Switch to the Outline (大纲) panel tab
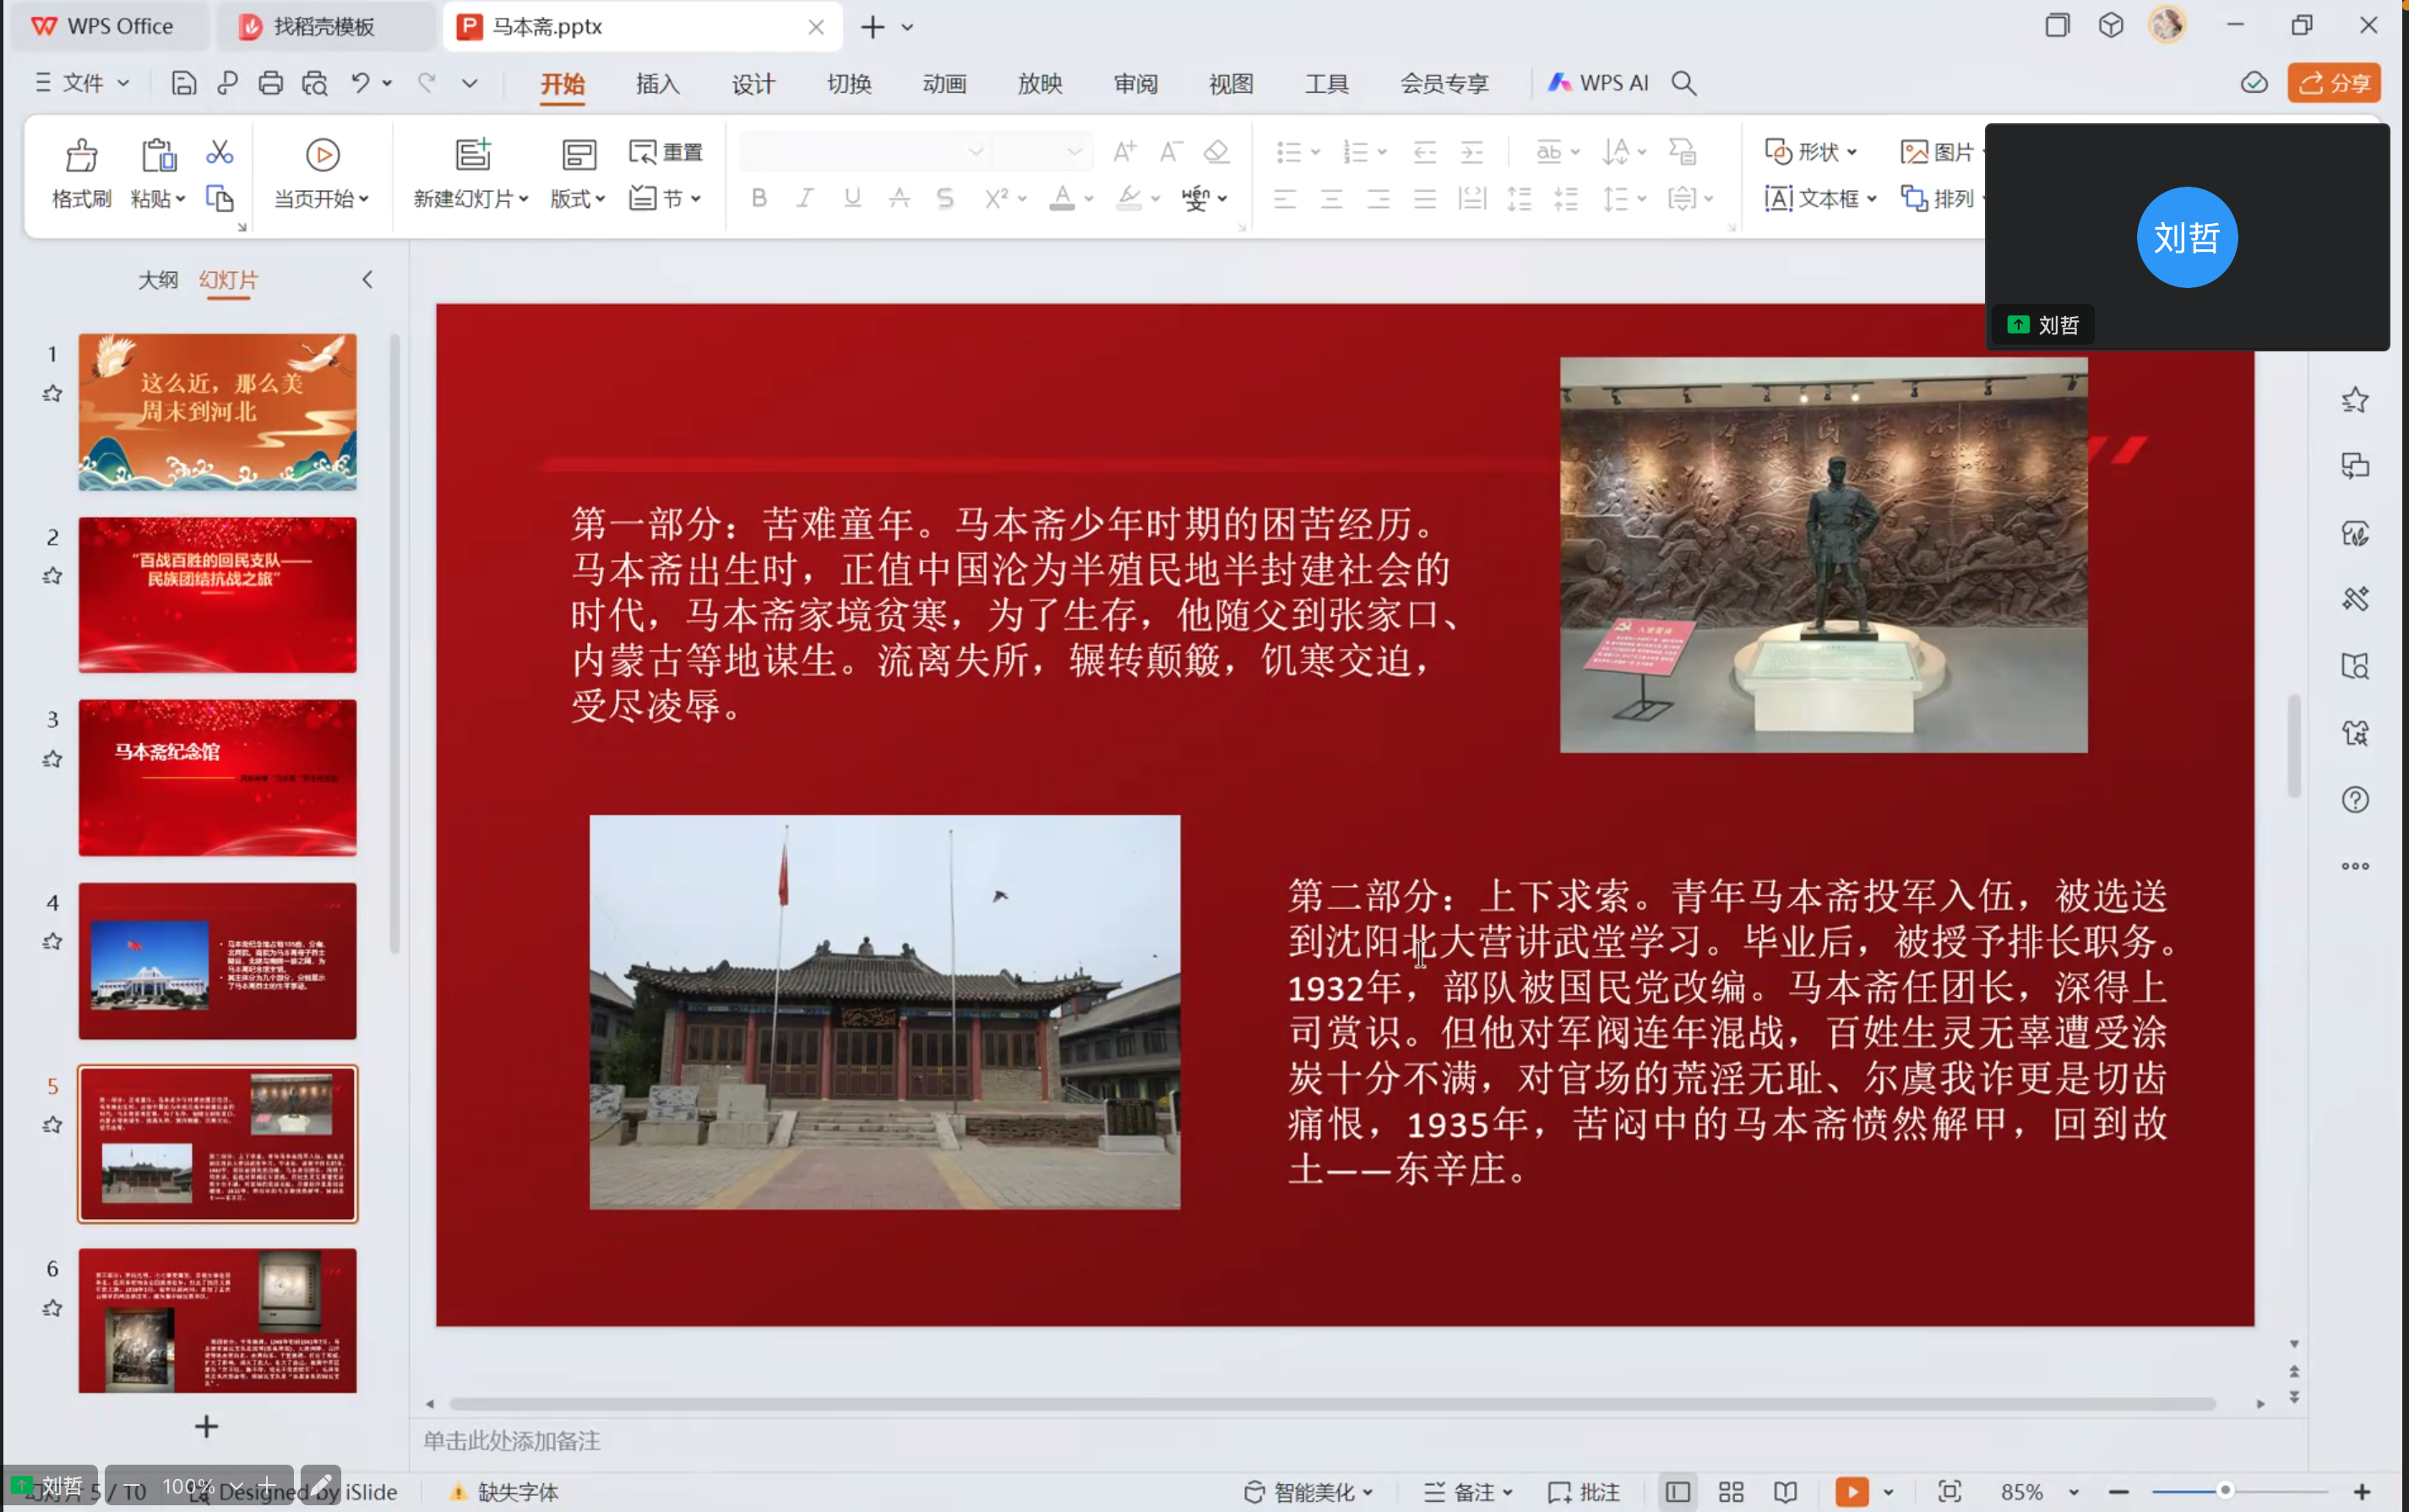 point(158,280)
